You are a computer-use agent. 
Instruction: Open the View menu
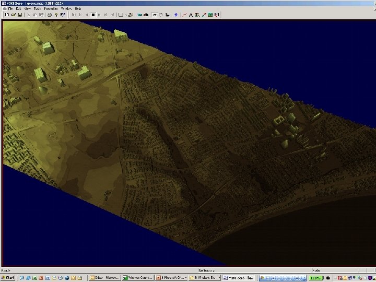click(27, 9)
